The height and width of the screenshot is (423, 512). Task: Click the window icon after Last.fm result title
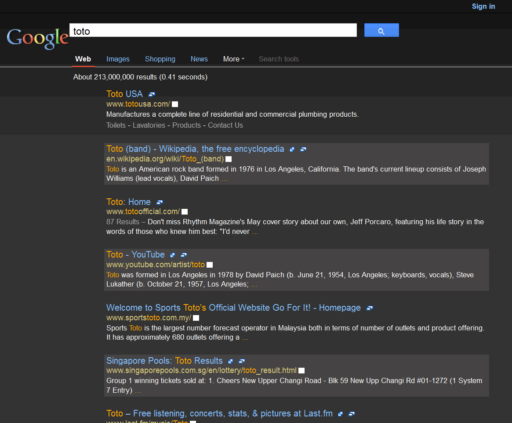pos(351,414)
